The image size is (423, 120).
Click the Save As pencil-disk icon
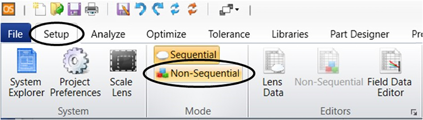(x=123, y=10)
